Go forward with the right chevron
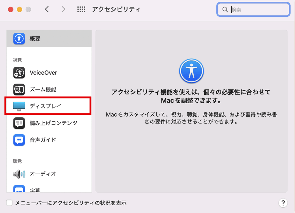Image resolution: width=295 pixels, height=213 pixels. tap(63, 9)
